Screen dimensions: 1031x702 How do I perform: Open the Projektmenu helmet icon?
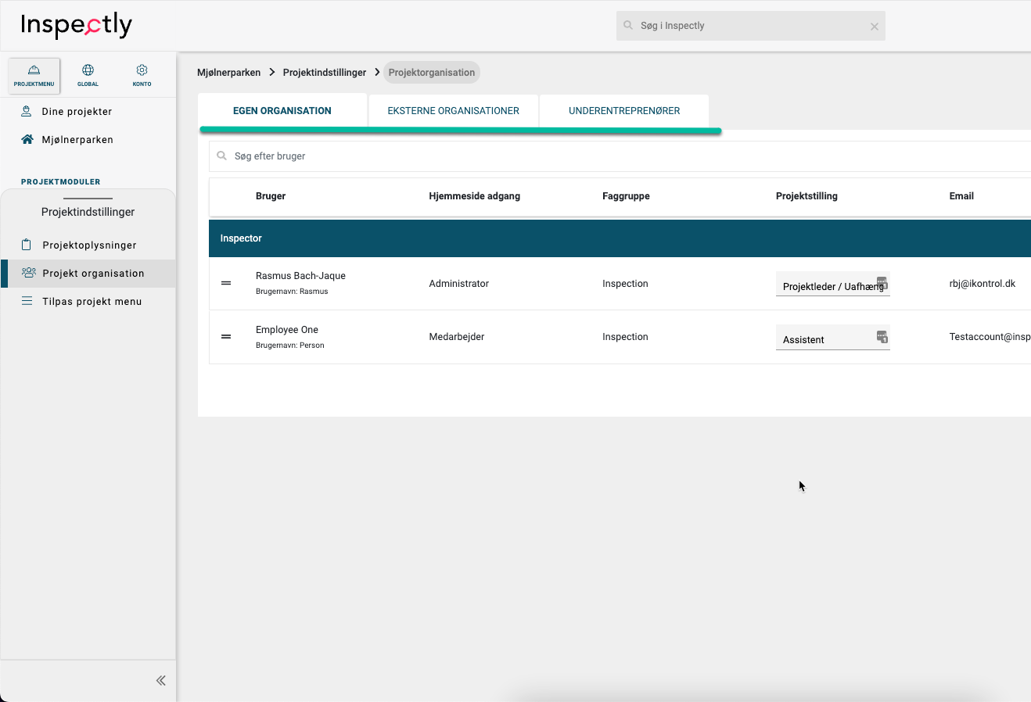pos(34,70)
